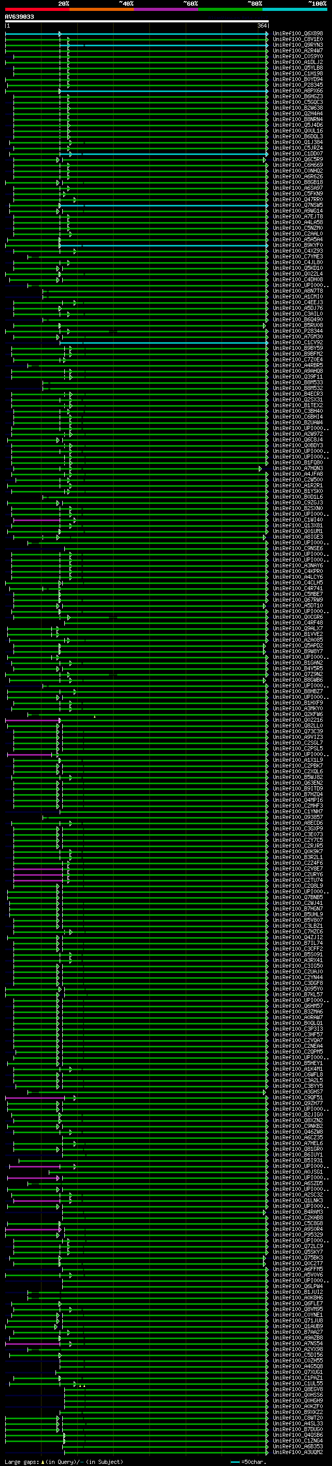Image resolution: width=332 pixels, height=1466 pixels.
Task: Select the UniRef100_Q67RW9 label
Action: [x=298, y=601]
